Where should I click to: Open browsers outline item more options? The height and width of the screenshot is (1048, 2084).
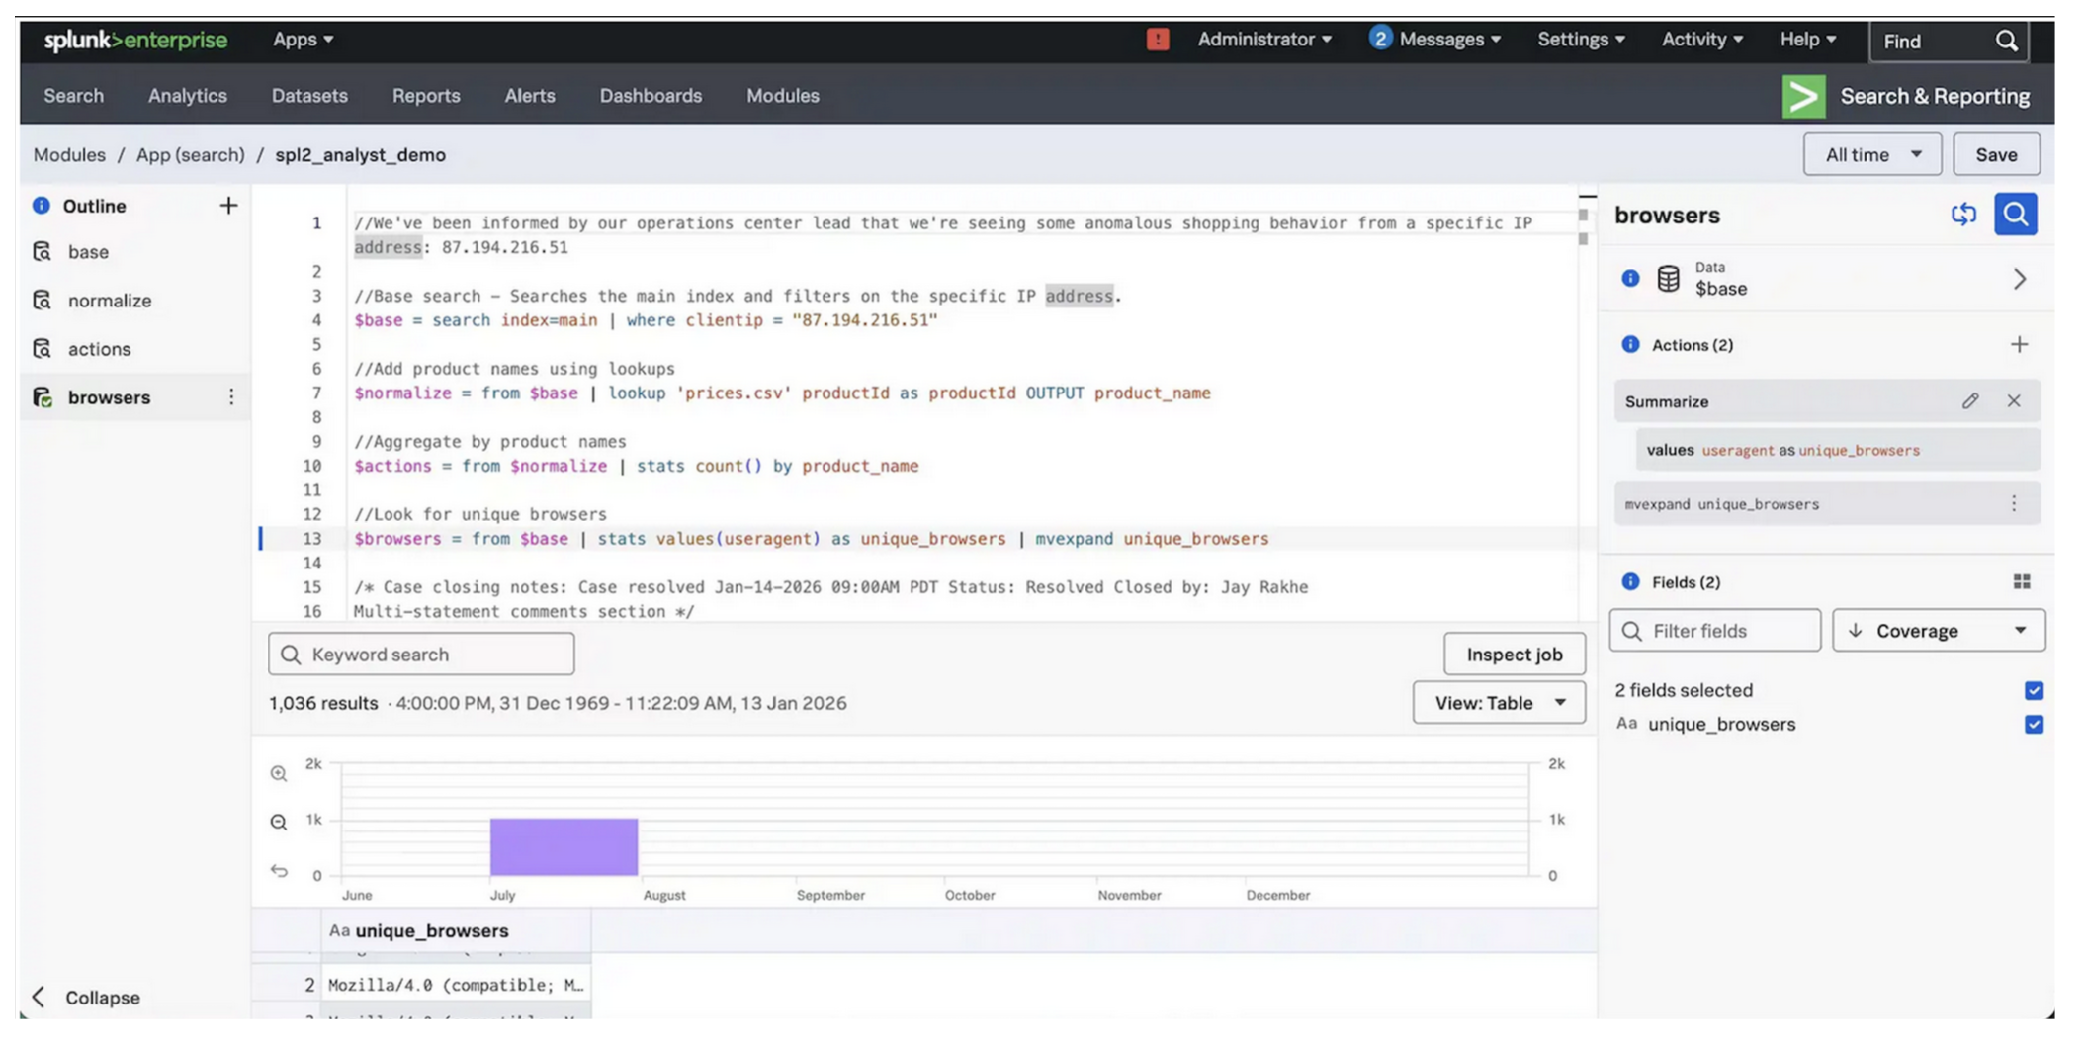click(x=231, y=397)
